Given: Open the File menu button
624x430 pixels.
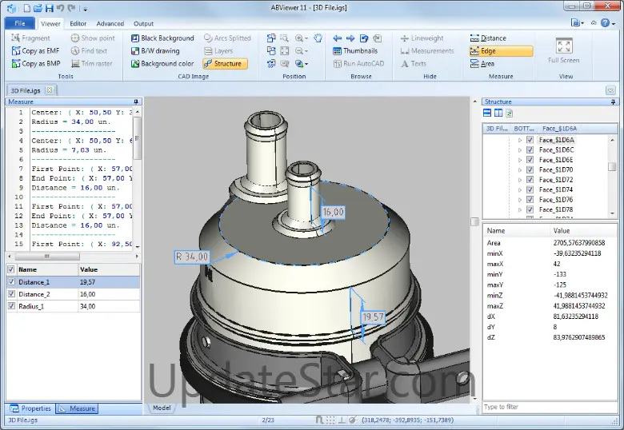Looking at the screenshot, I should 19,23.
